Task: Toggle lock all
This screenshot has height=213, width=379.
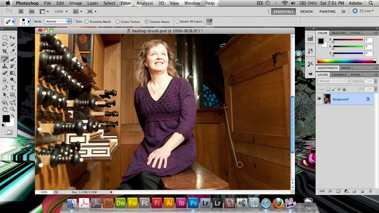Action: [x=344, y=89]
